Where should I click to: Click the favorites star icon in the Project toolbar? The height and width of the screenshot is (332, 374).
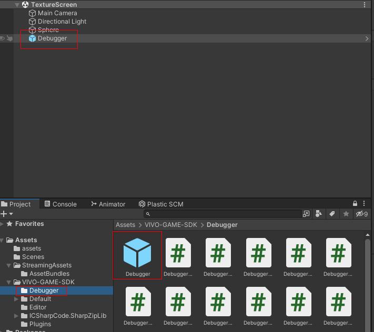(346, 214)
